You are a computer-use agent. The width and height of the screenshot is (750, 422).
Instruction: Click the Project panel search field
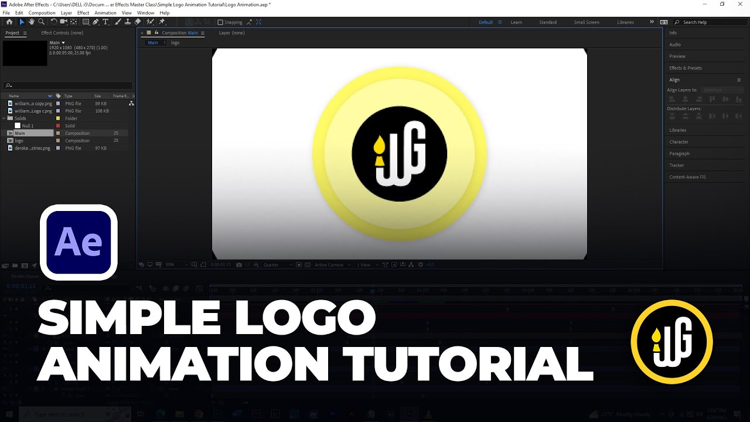(67, 86)
